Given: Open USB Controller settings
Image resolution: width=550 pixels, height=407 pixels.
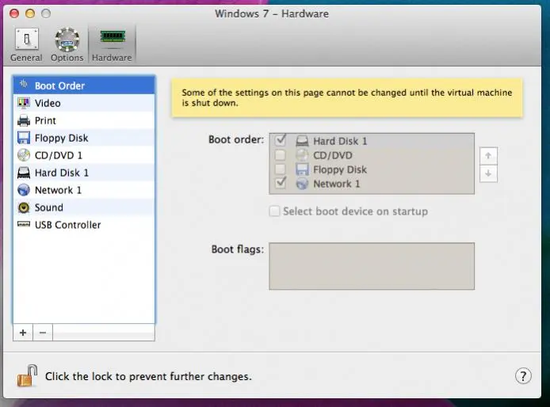Looking at the screenshot, I should [x=67, y=225].
